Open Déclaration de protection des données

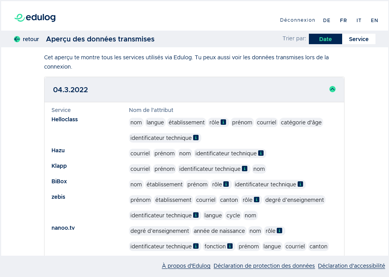tap(264, 266)
